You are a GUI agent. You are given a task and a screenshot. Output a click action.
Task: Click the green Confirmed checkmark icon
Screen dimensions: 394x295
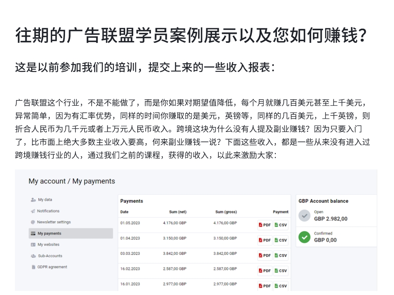(x=304, y=237)
